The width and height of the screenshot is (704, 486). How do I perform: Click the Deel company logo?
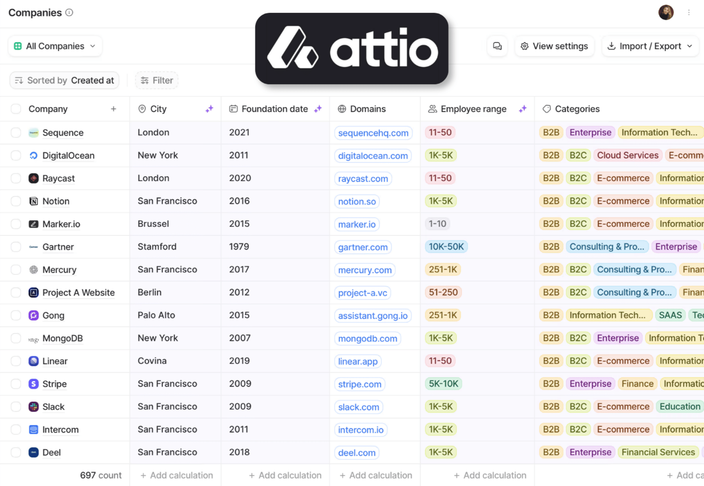click(34, 452)
